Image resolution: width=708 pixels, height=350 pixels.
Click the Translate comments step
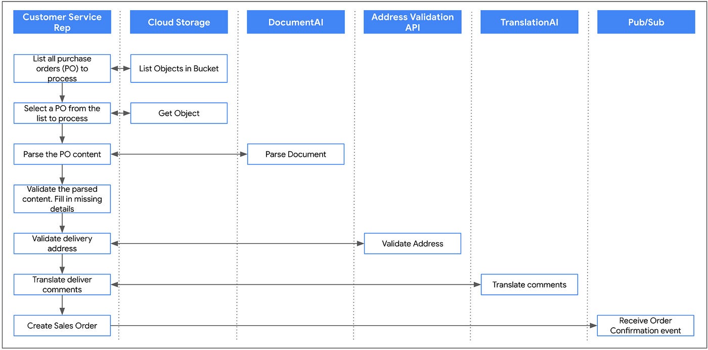pos(529,284)
